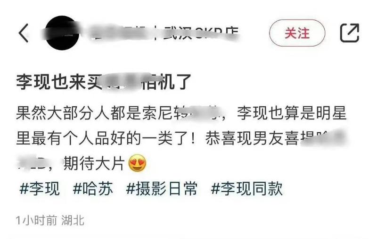Tap the heart-eyes emoji in the post
Image resolution: width=377 pixels, height=239 pixels.
(137, 163)
